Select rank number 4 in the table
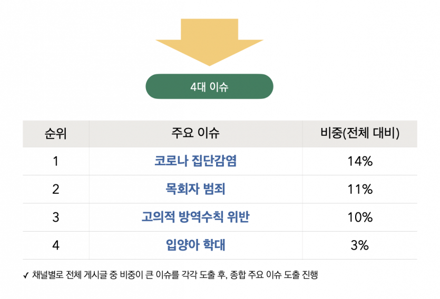The width and height of the screenshot is (440, 299). (x=56, y=245)
